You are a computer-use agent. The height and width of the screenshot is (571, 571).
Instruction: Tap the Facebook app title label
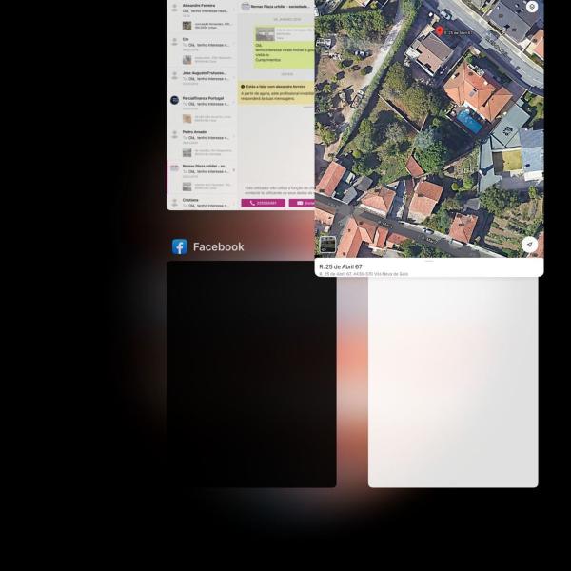click(x=218, y=247)
